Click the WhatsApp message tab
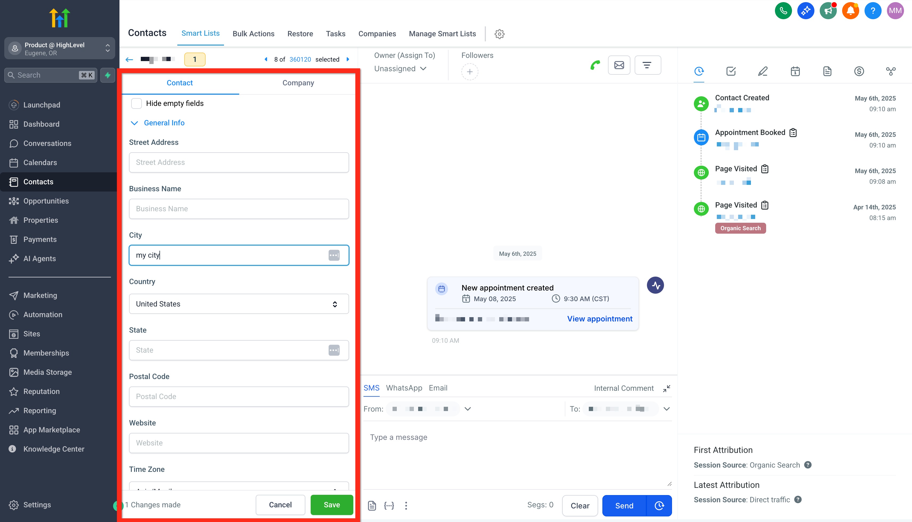This screenshot has width=912, height=522. (x=403, y=388)
